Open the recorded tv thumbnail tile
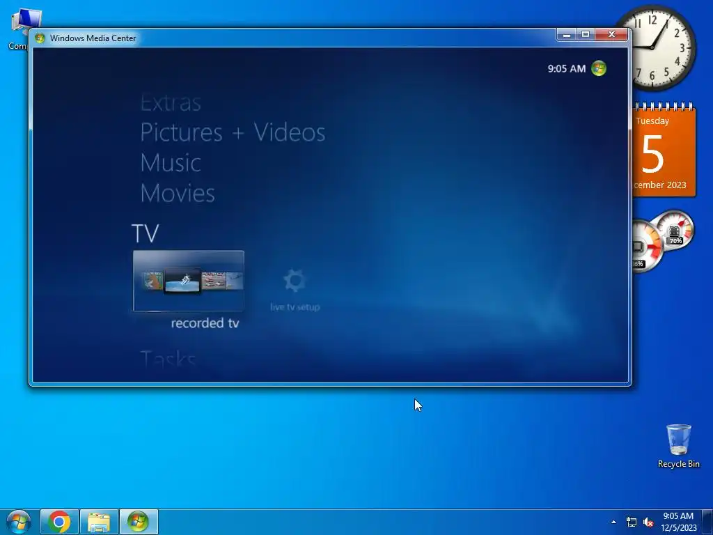This screenshot has width=713, height=535. pos(188,281)
